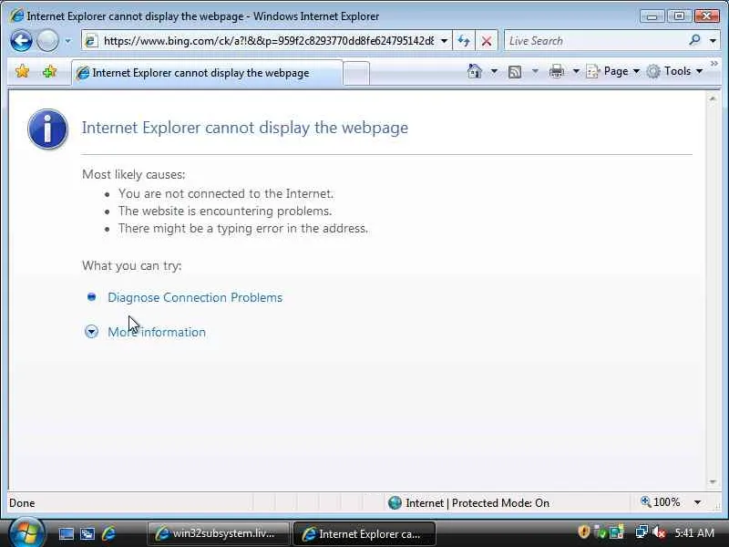Click the Page menu document icon
The height and width of the screenshot is (547, 729).
pyautogui.click(x=593, y=71)
